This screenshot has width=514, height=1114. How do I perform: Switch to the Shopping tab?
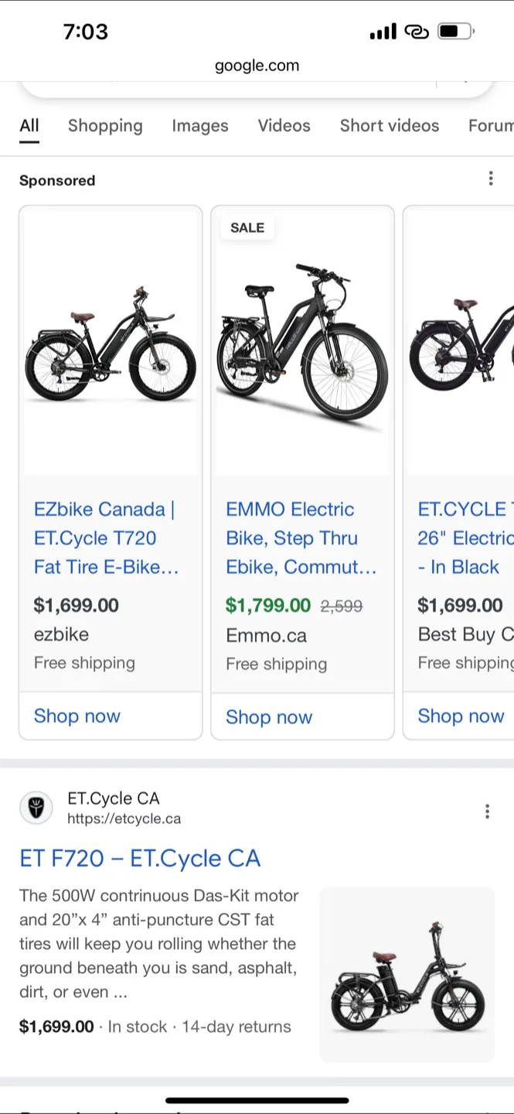105,125
